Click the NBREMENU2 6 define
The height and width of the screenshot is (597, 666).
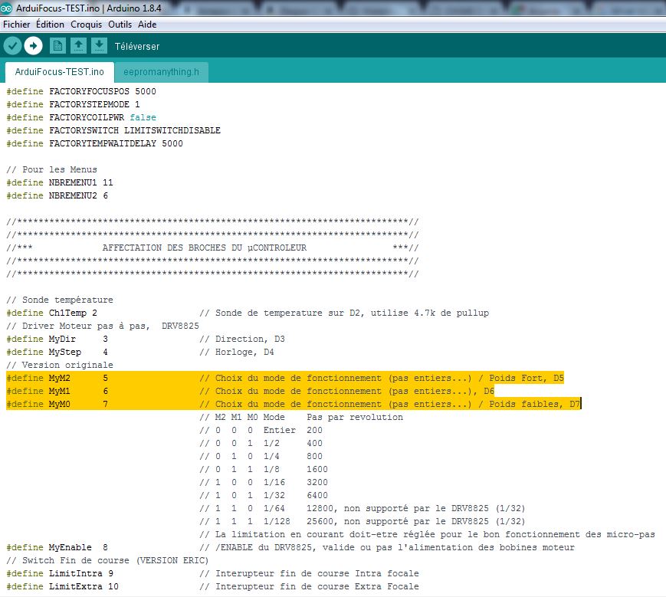[57, 195]
